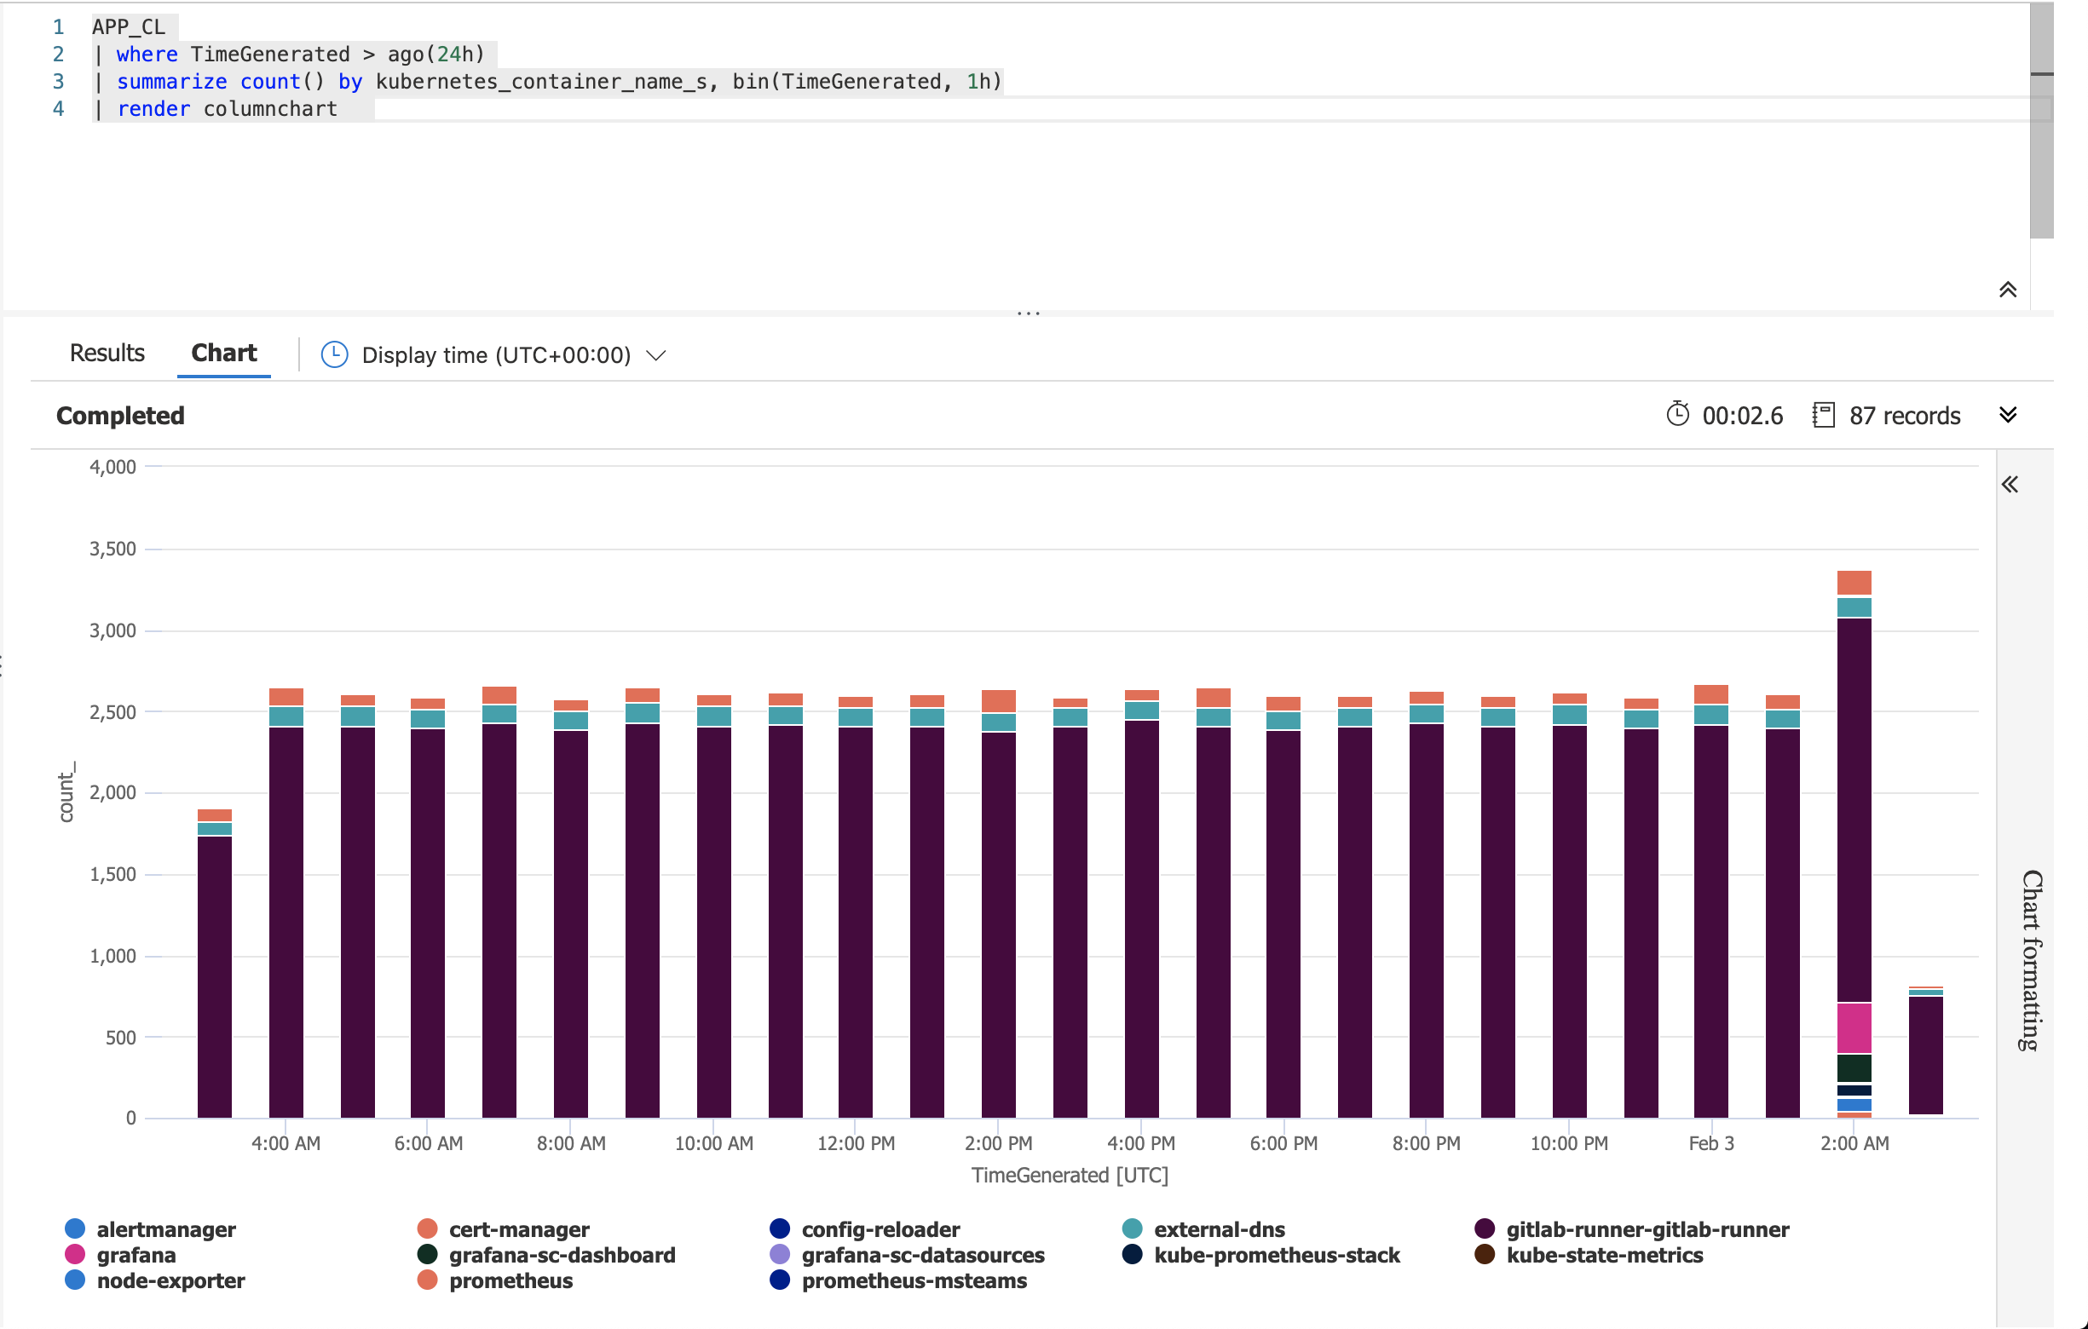The height and width of the screenshot is (1329, 2088).
Task: Expand query details double down chevron
Action: [2008, 415]
